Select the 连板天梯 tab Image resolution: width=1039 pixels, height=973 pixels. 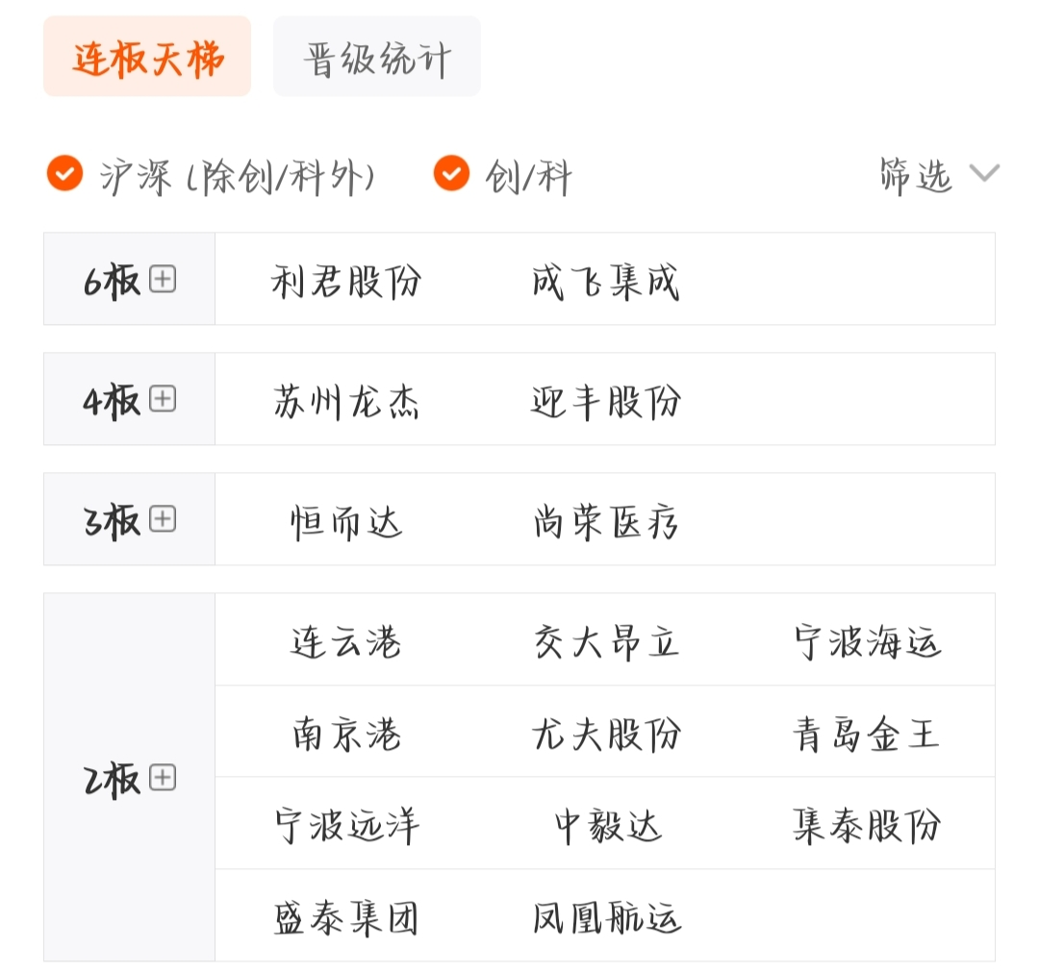point(147,57)
